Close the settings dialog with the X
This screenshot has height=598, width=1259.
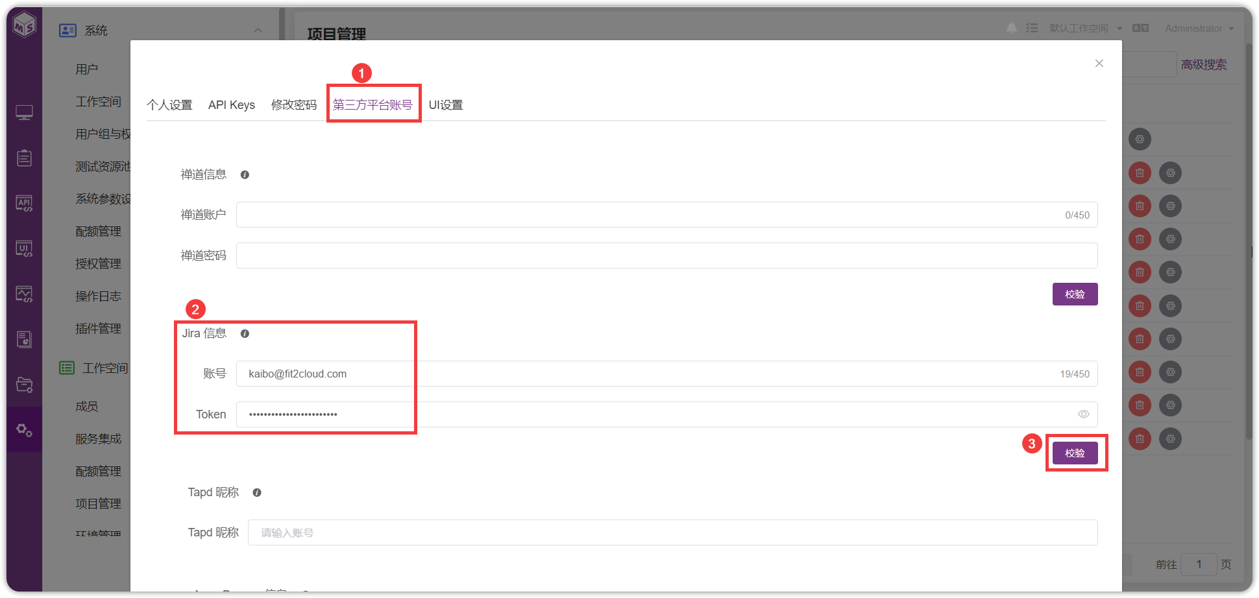[x=1099, y=64]
